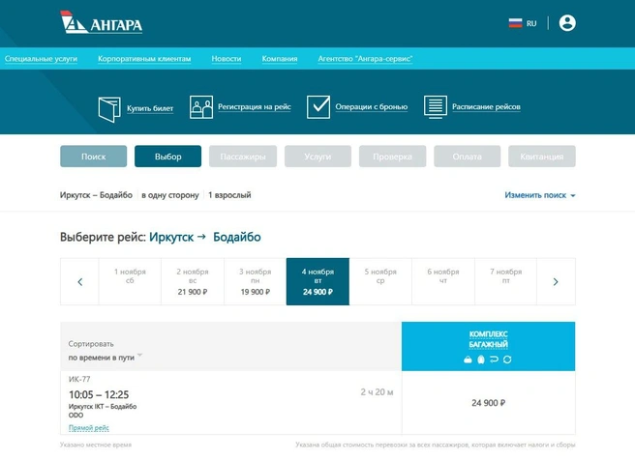Screen dimensions: 635x460
Task: Click the Russian flag language icon
Action: [515, 23]
